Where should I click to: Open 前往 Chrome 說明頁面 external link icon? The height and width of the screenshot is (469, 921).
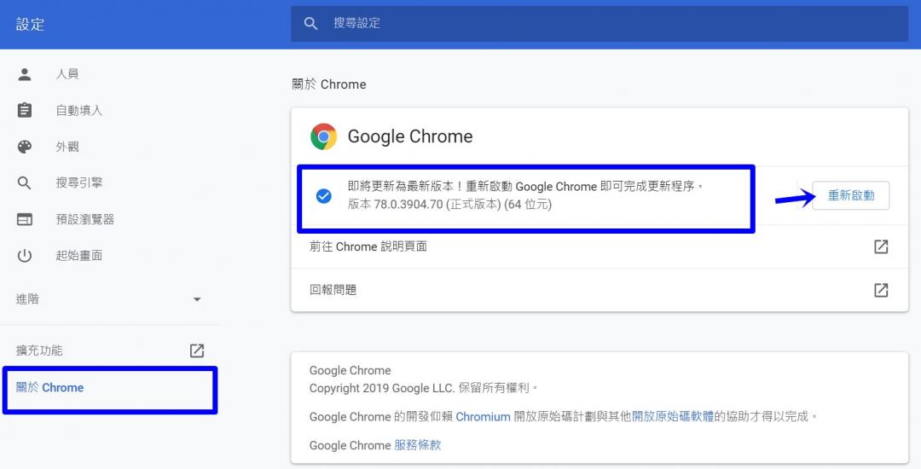point(881,246)
